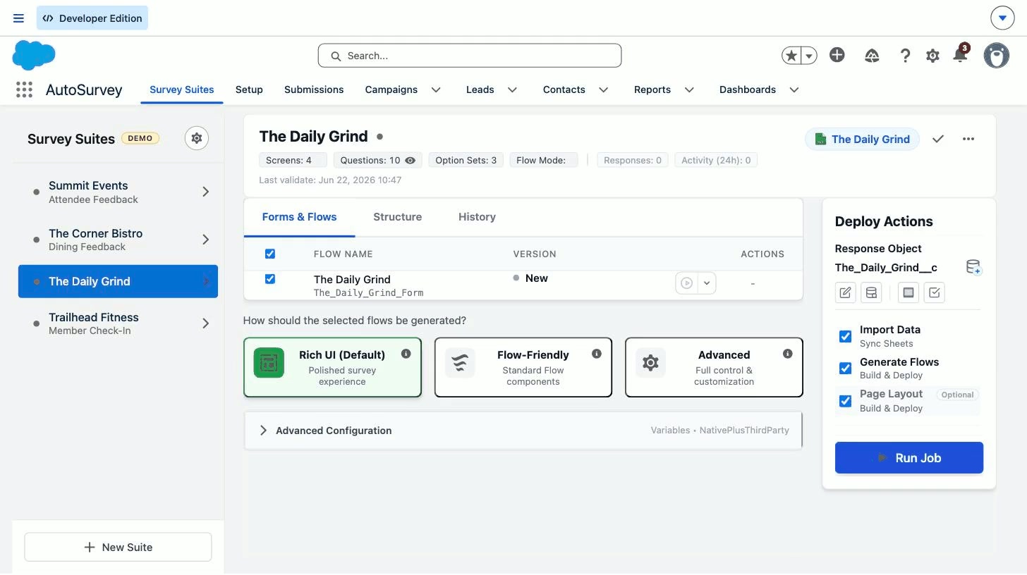Open the Submissions navigation tab
This screenshot has width=1027, height=575.
click(314, 89)
